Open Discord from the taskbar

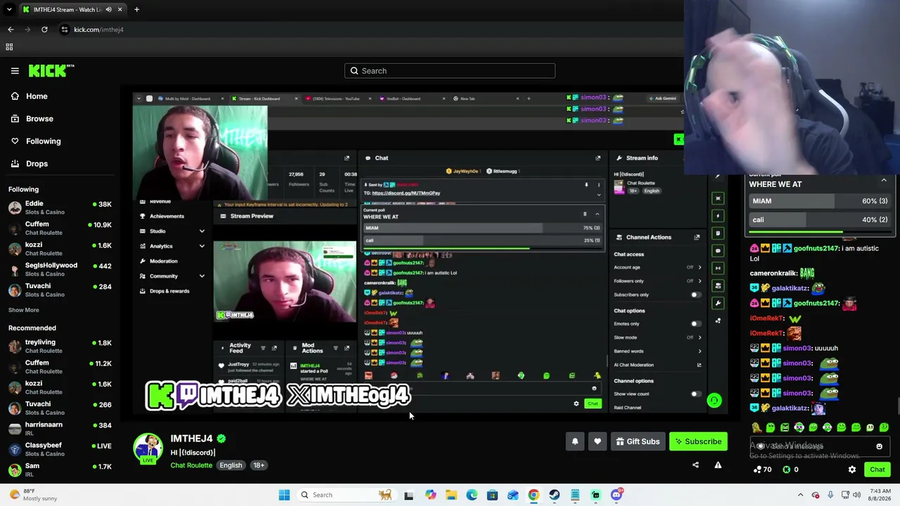point(617,495)
